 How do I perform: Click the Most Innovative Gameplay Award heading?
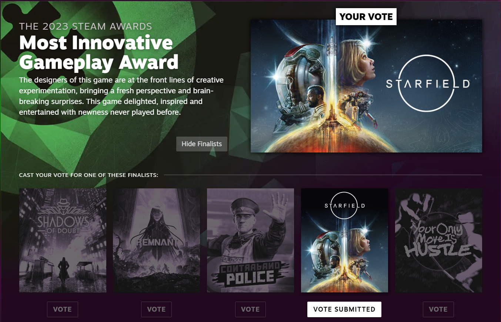pos(99,53)
